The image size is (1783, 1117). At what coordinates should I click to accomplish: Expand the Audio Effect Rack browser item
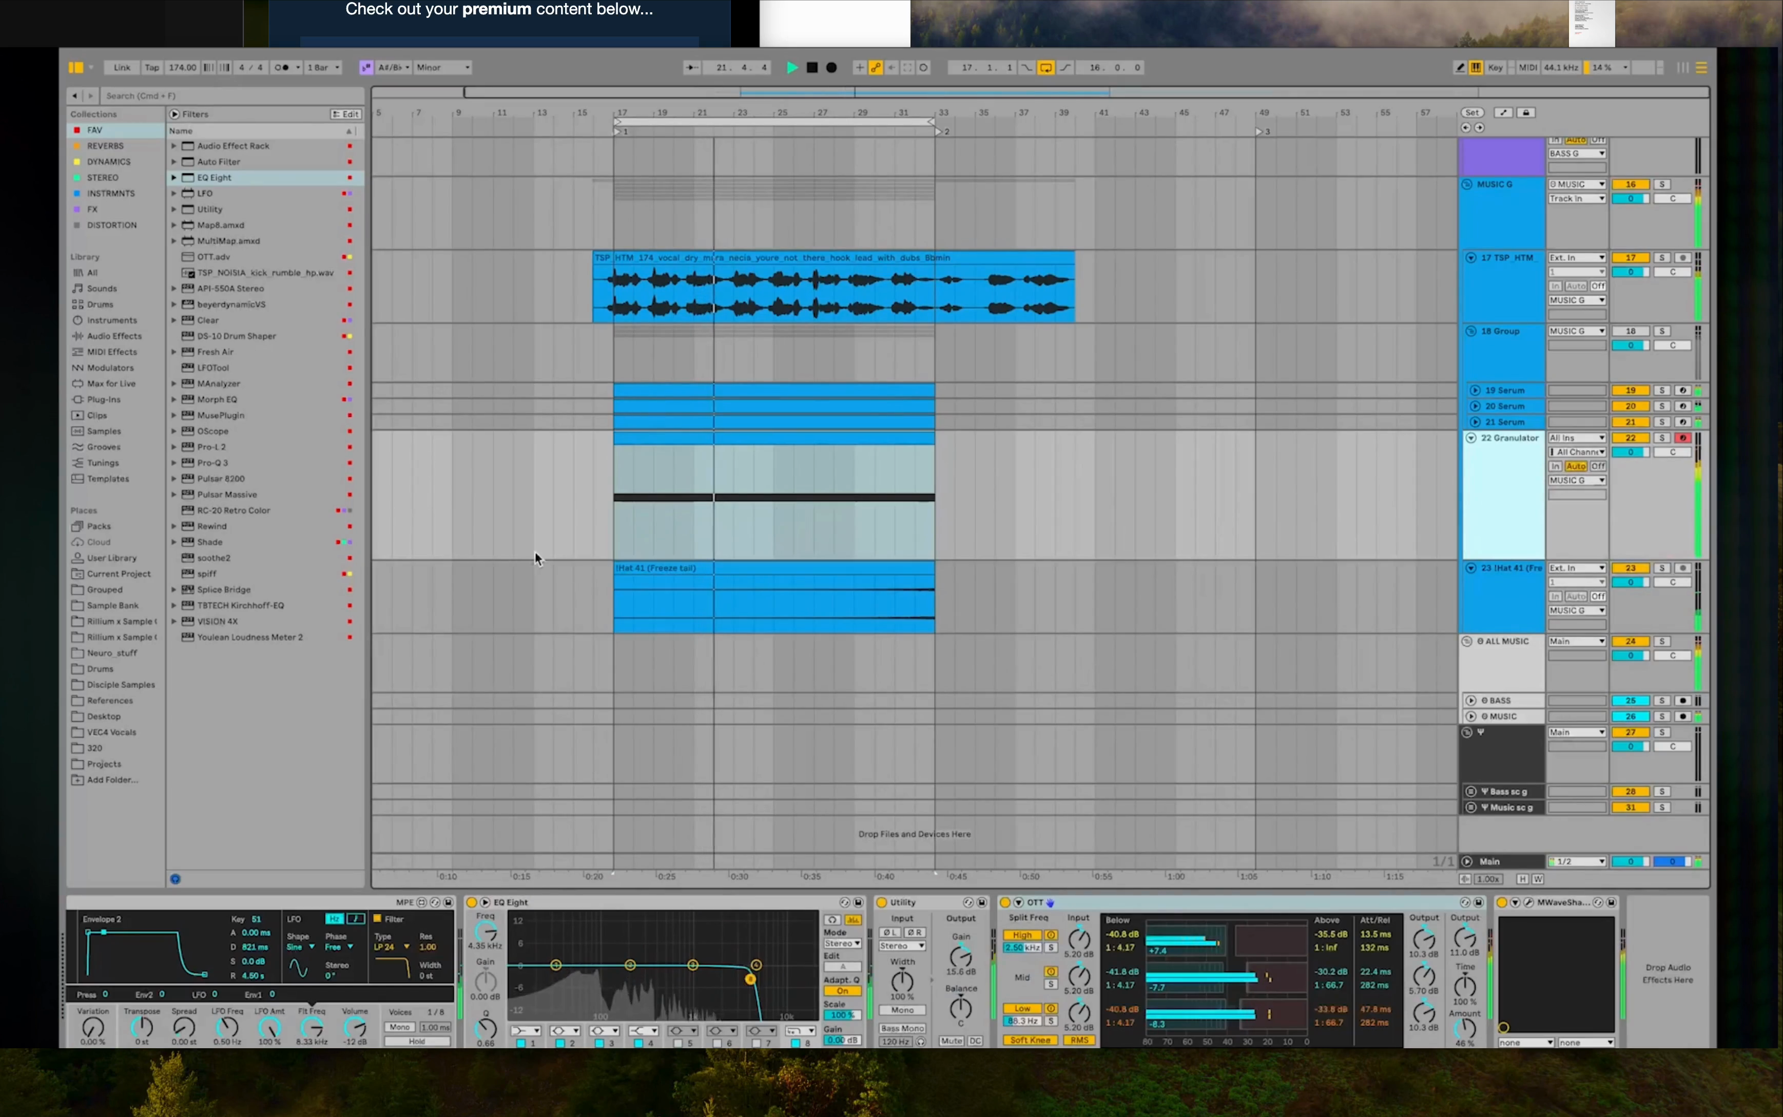[x=175, y=146]
